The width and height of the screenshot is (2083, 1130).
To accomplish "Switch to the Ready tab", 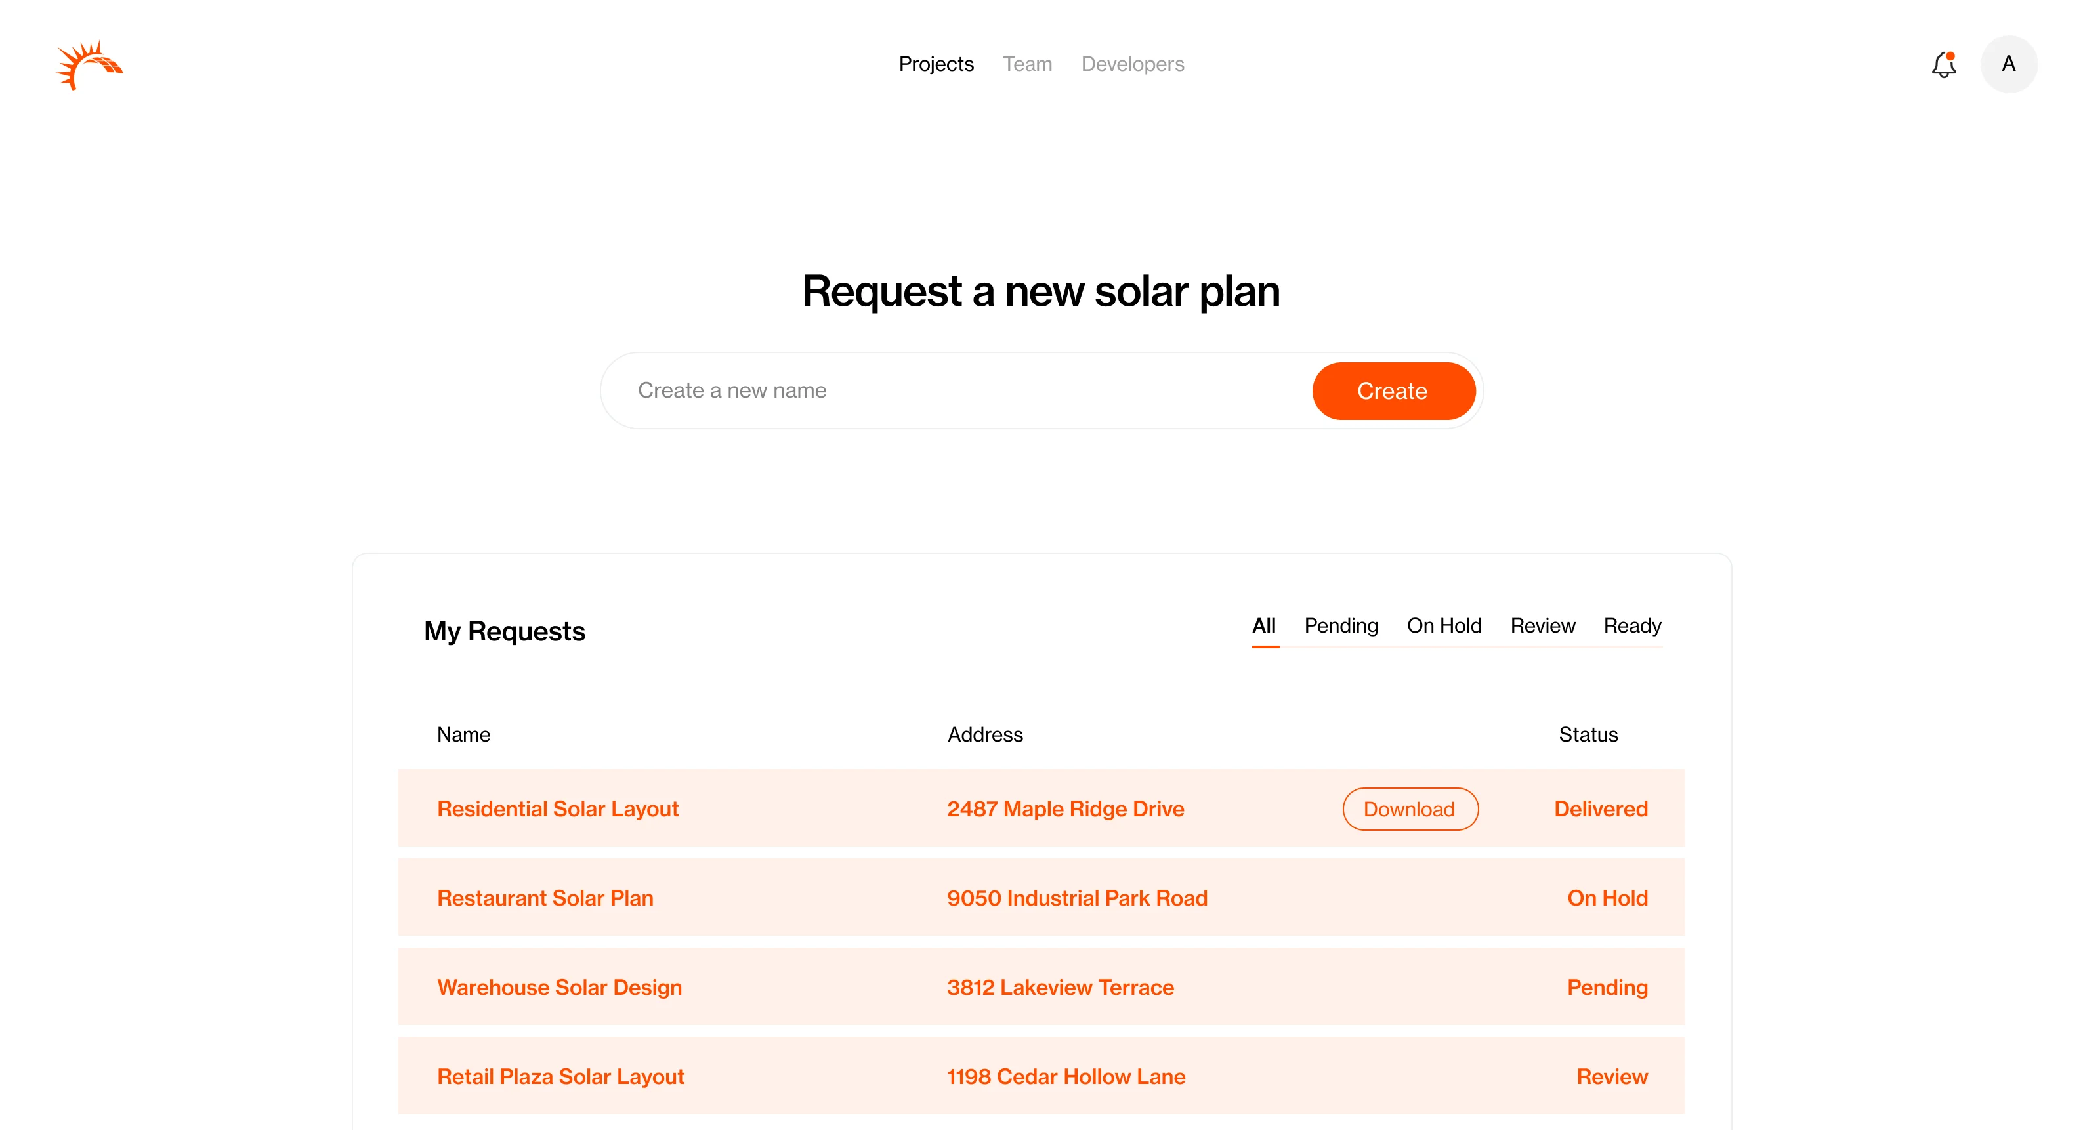I will point(1631,627).
